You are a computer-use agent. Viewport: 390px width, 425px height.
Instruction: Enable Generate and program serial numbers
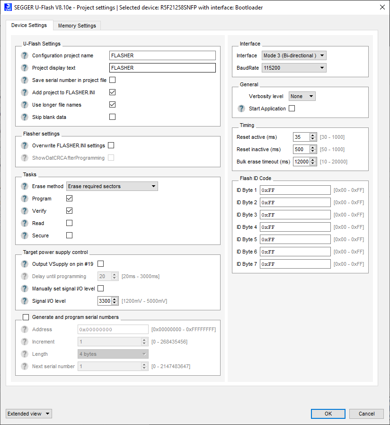click(26, 317)
